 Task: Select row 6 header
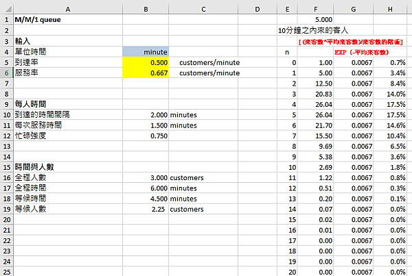pyautogui.click(x=7, y=73)
